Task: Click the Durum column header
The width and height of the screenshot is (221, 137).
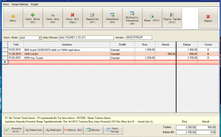Action: tap(208, 45)
